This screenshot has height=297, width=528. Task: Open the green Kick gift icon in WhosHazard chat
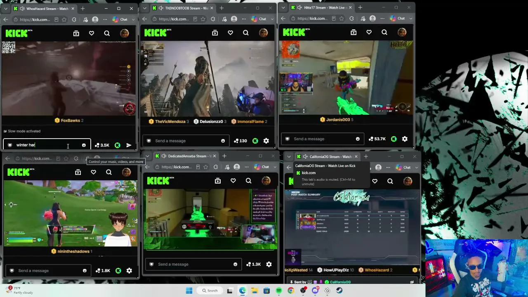tap(118, 145)
